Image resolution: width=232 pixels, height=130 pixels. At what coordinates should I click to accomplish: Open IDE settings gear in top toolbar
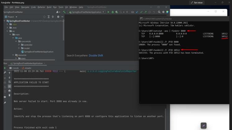point(163,12)
